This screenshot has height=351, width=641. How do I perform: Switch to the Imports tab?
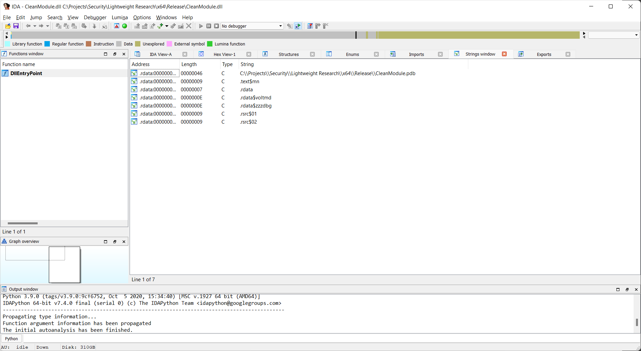(416, 54)
